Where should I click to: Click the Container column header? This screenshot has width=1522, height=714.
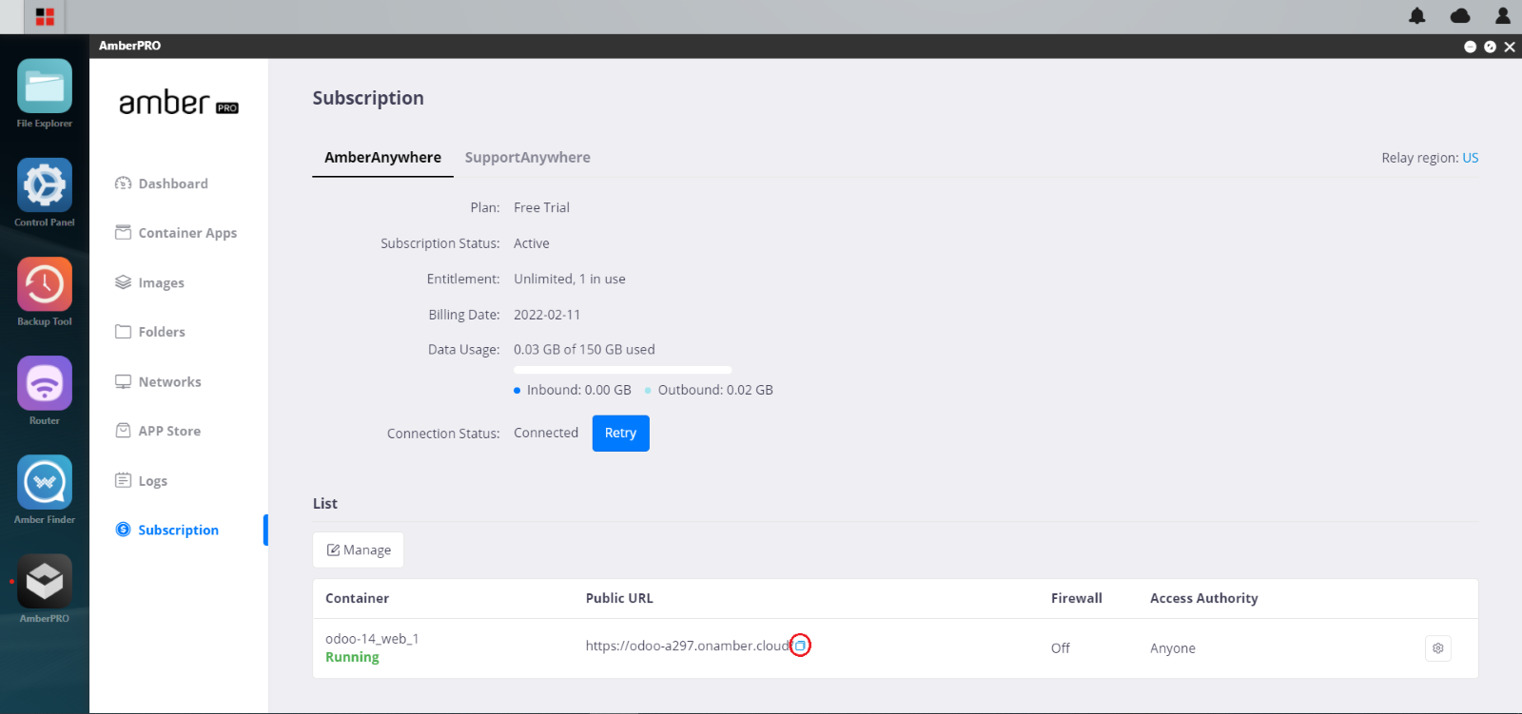pyautogui.click(x=357, y=598)
